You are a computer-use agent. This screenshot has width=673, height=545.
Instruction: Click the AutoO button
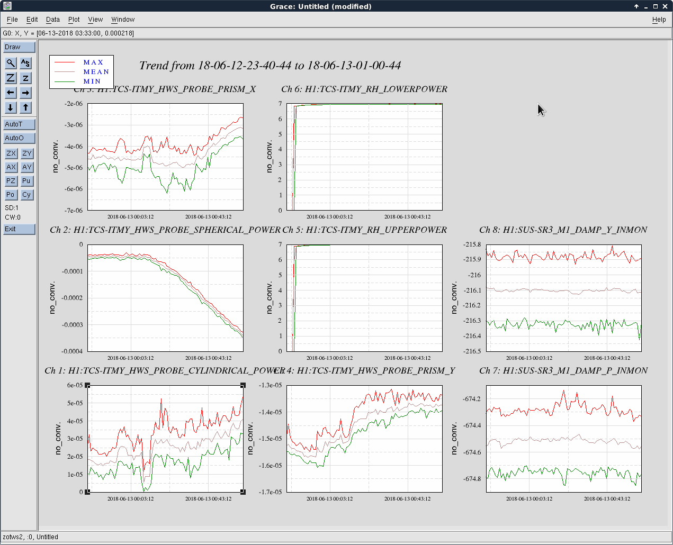[x=19, y=138]
